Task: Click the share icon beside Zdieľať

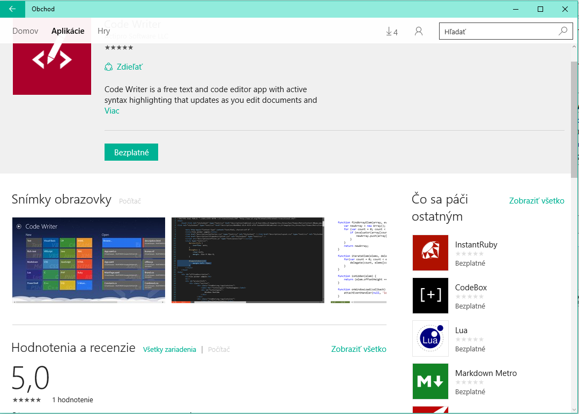Action: (x=108, y=67)
